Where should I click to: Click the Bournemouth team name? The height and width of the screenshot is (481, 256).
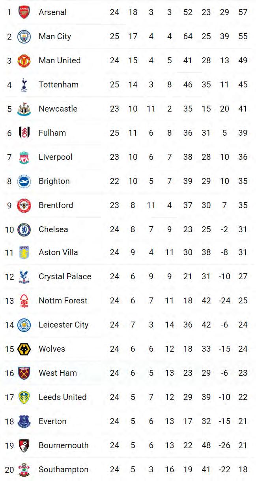pos(64,445)
